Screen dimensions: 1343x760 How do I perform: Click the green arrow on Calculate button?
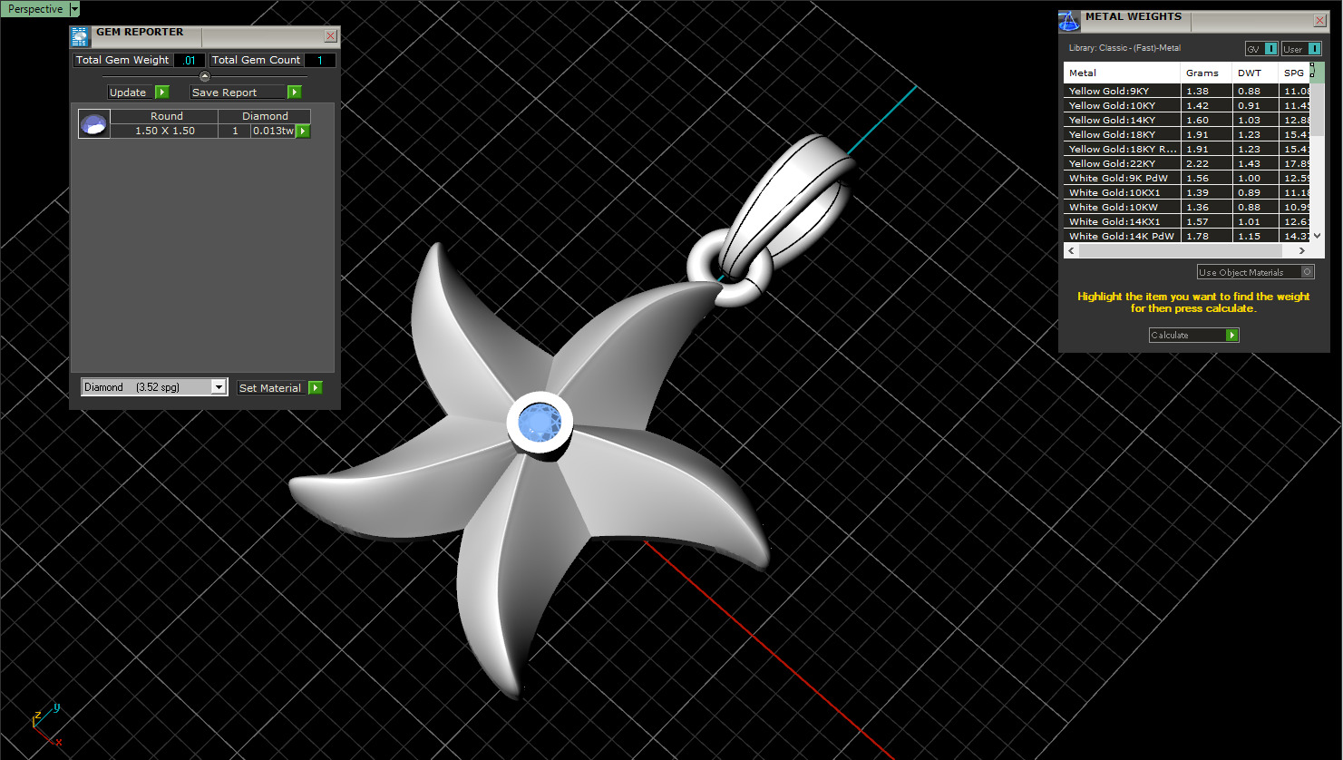(x=1231, y=336)
